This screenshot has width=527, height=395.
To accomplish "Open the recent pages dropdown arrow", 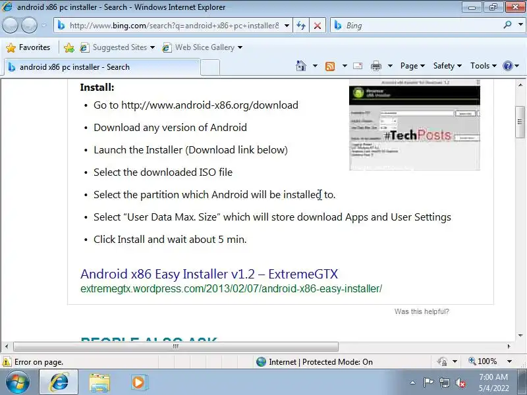I will point(44,25).
